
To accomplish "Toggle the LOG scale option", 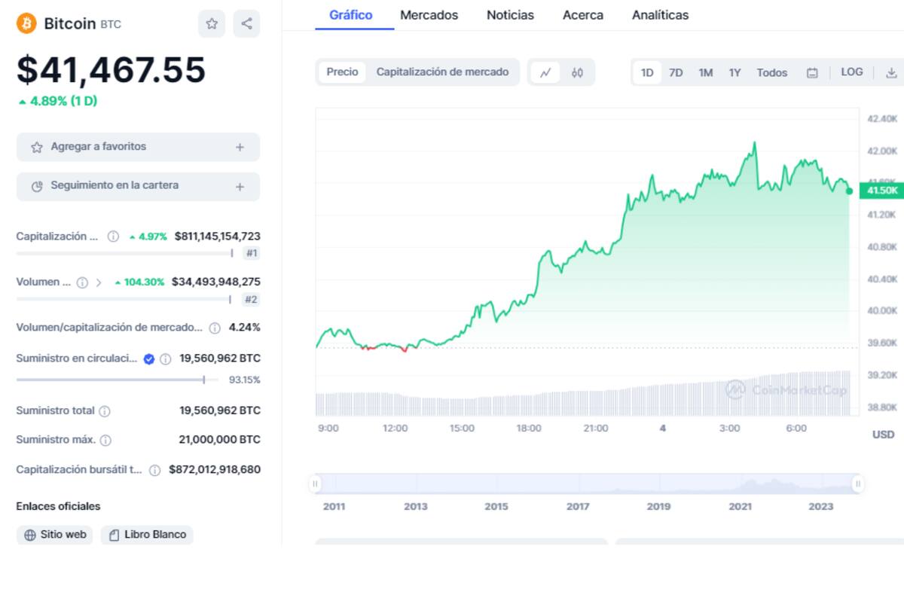I will [851, 72].
